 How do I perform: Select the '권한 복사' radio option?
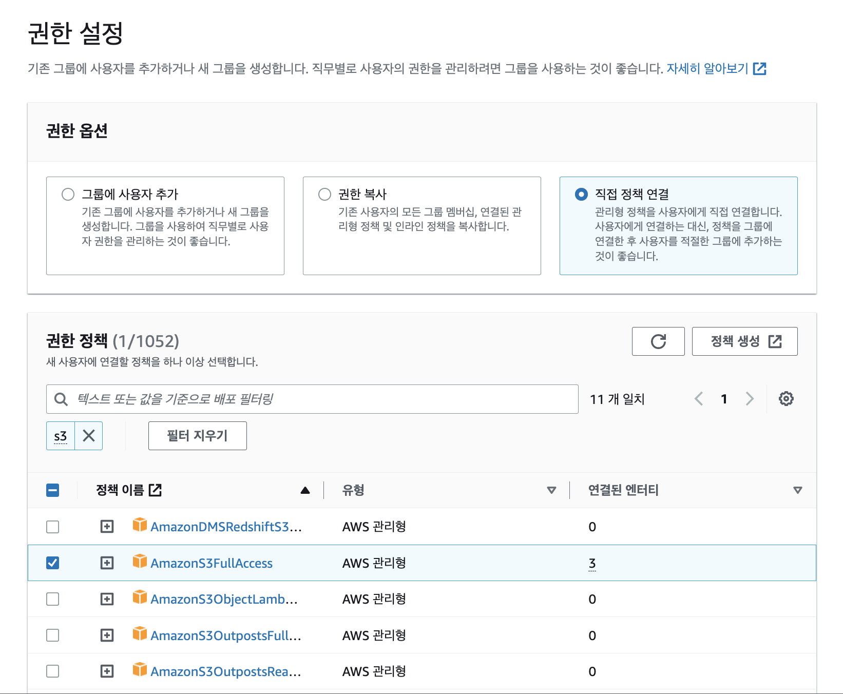(x=324, y=194)
